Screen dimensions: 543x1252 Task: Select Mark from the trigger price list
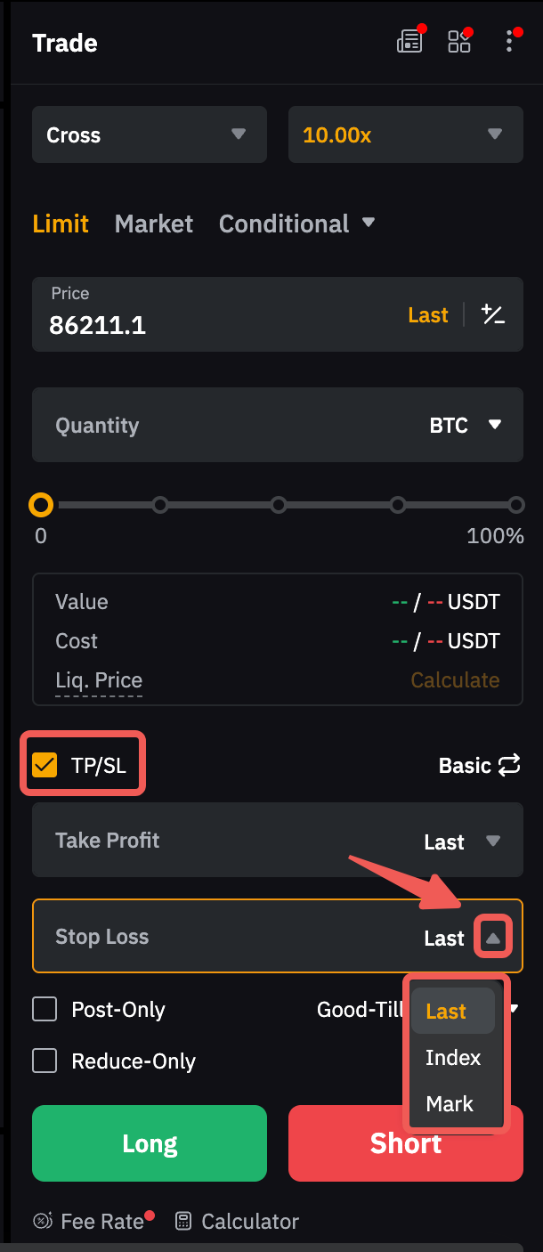450,1103
